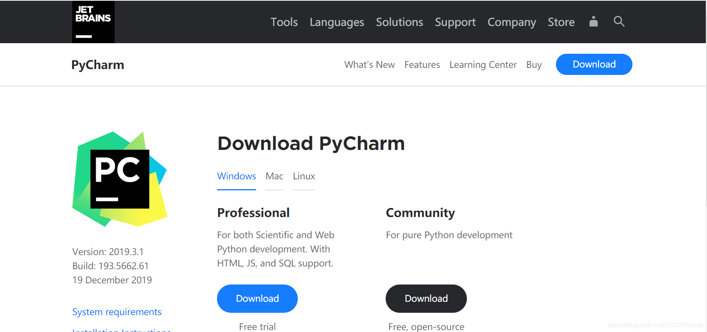
Task: Visit the Learning Center link
Action: 483,65
